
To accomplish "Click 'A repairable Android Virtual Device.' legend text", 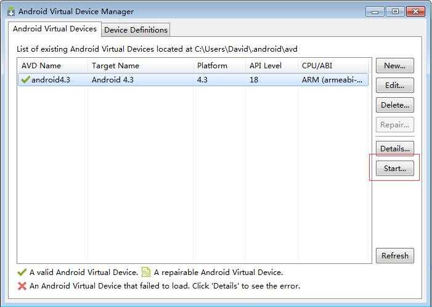I will (x=218, y=273).
